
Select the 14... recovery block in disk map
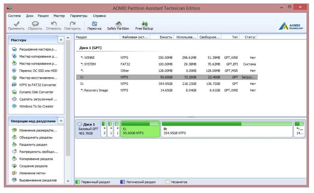pos(299,129)
